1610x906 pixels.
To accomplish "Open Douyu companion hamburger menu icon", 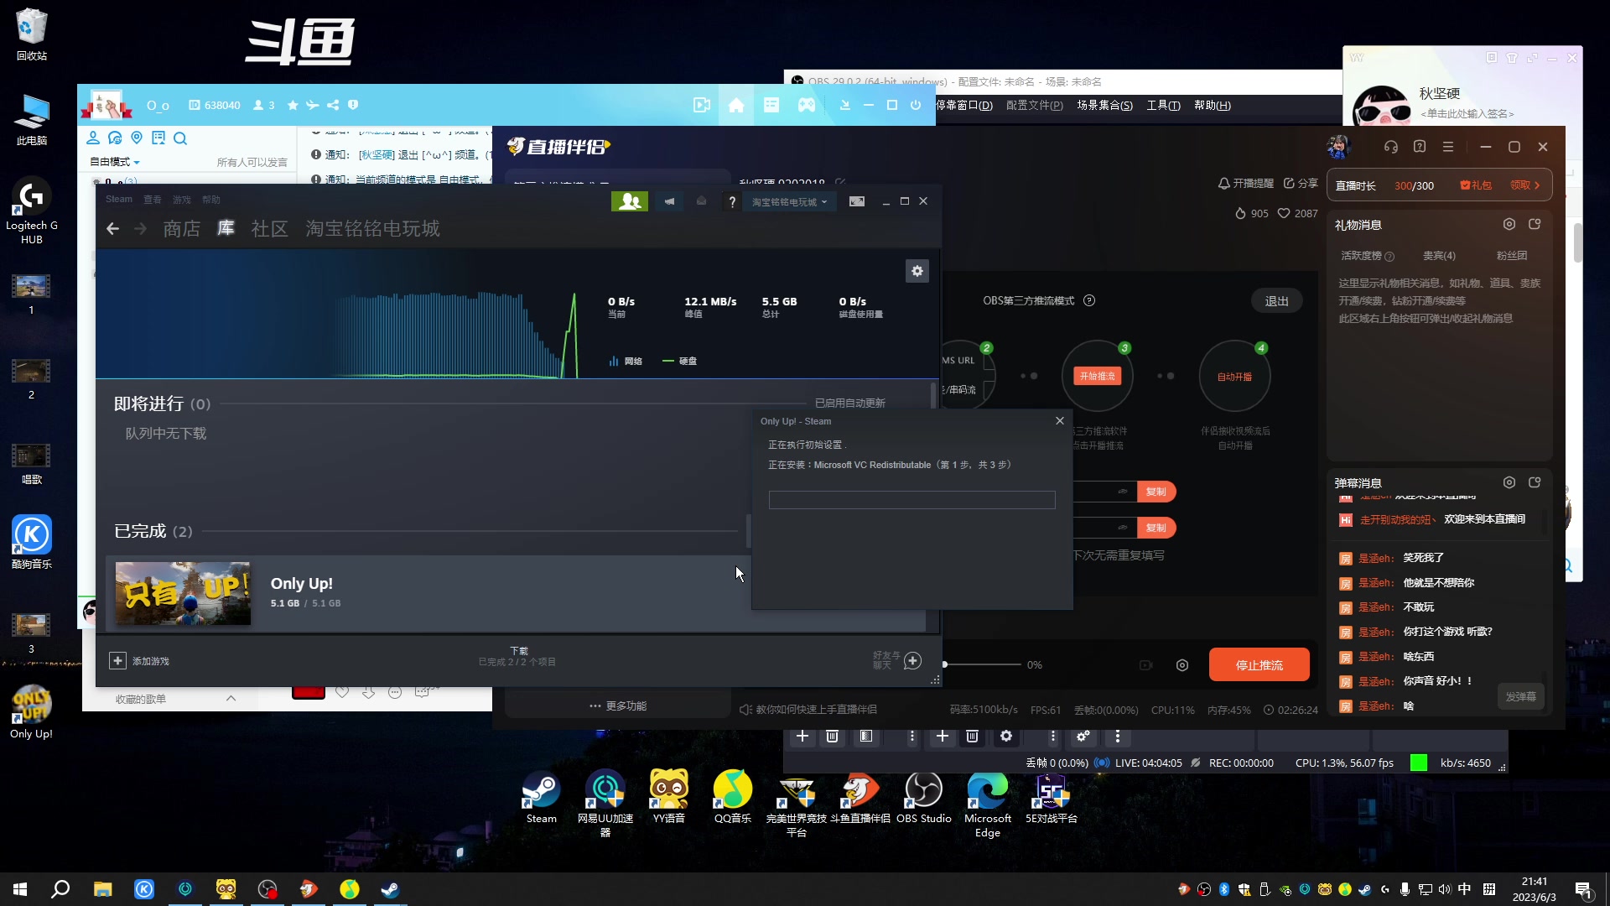I will click(1448, 147).
